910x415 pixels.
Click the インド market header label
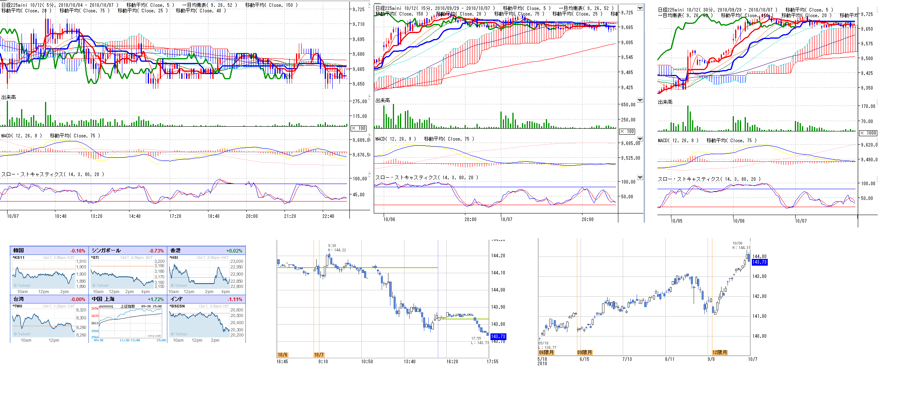177,299
